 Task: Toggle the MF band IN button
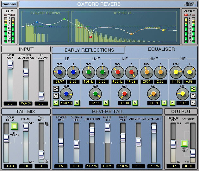coord(135,103)
